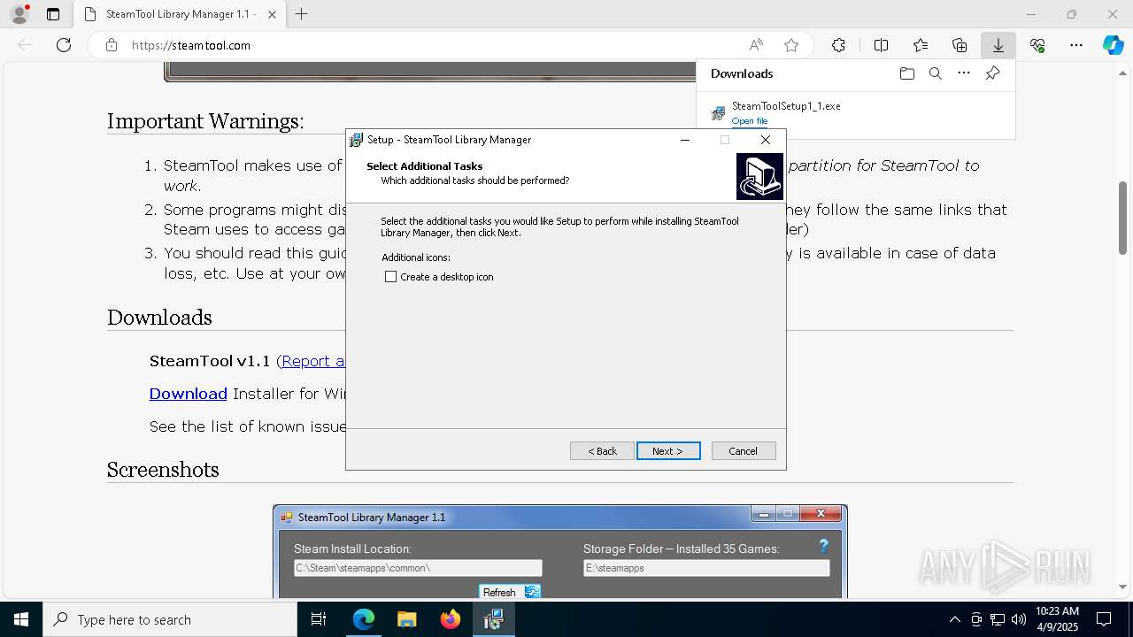
Task: Open the Collections icon
Action: 960,45
